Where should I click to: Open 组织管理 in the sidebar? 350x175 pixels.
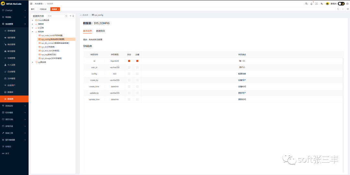pos(14,37)
